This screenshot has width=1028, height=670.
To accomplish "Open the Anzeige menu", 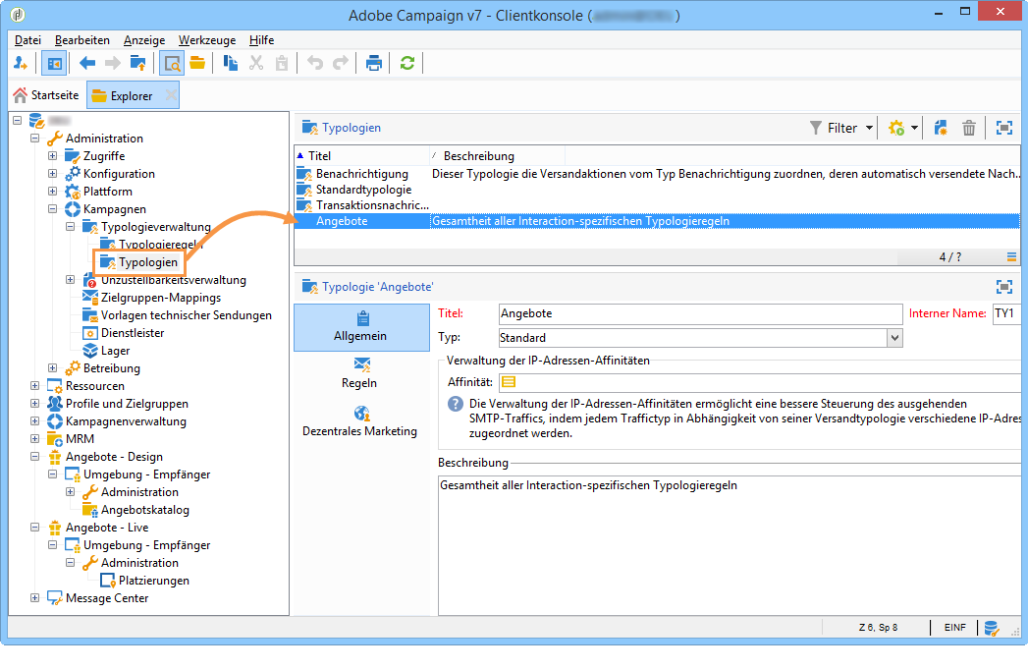I will 144,40.
